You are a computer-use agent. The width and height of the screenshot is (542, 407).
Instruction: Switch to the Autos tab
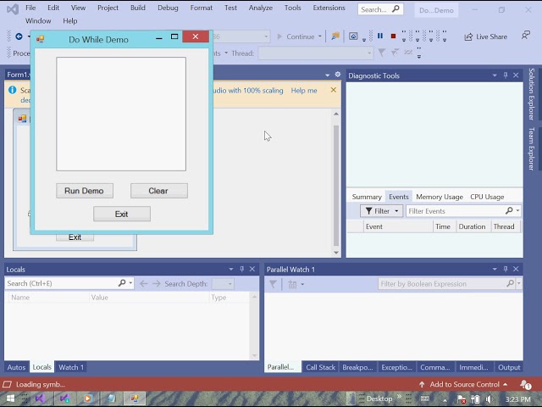point(16,367)
